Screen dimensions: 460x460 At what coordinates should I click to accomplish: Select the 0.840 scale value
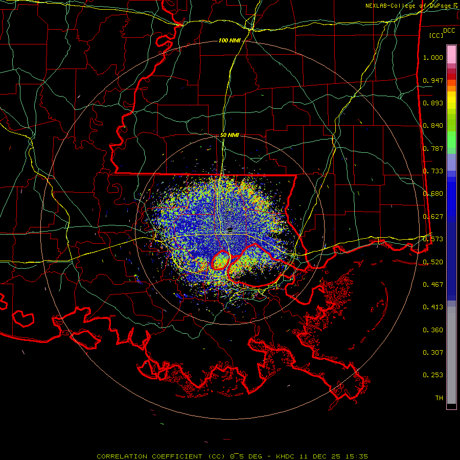click(x=433, y=126)
